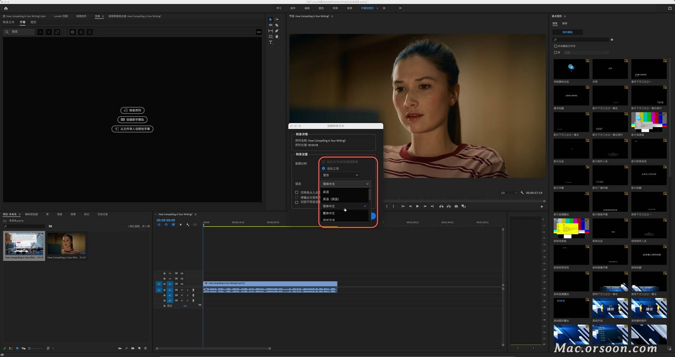Enable the 识别不同说话 checkbox
The width and height of the screenshot is (675, 357).
tap(296, 202)
